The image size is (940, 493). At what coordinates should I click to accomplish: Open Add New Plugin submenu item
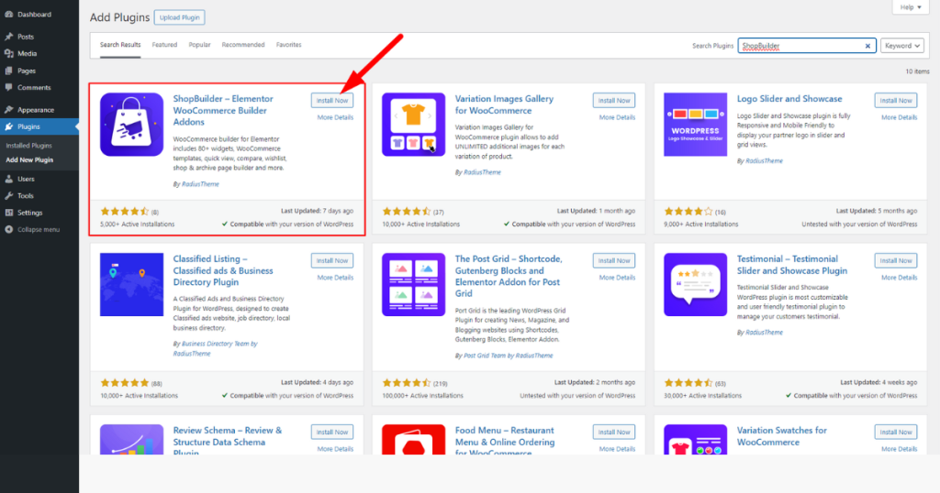[x=29, y=159]
